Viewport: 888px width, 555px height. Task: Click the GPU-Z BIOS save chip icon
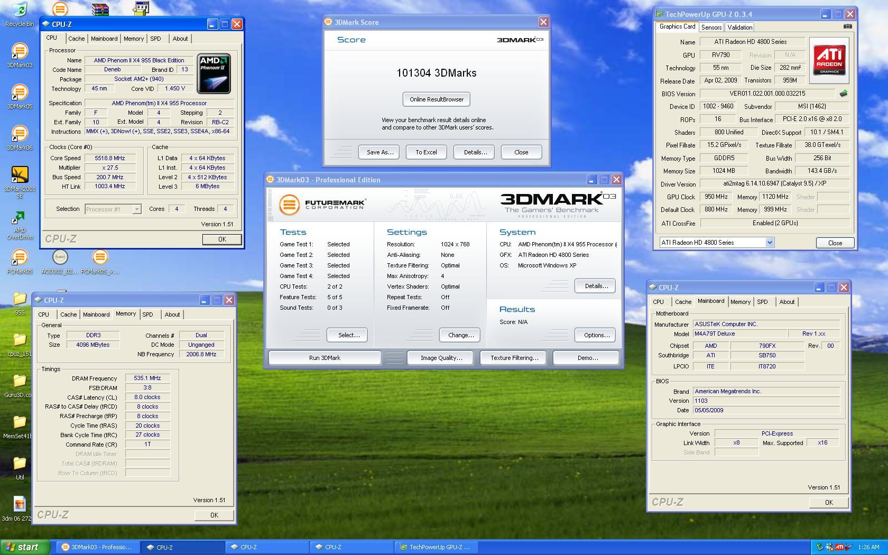click(843, 94)
